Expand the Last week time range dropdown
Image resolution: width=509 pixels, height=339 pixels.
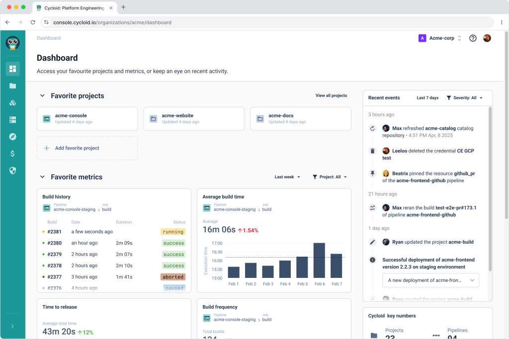coord(287,177)
